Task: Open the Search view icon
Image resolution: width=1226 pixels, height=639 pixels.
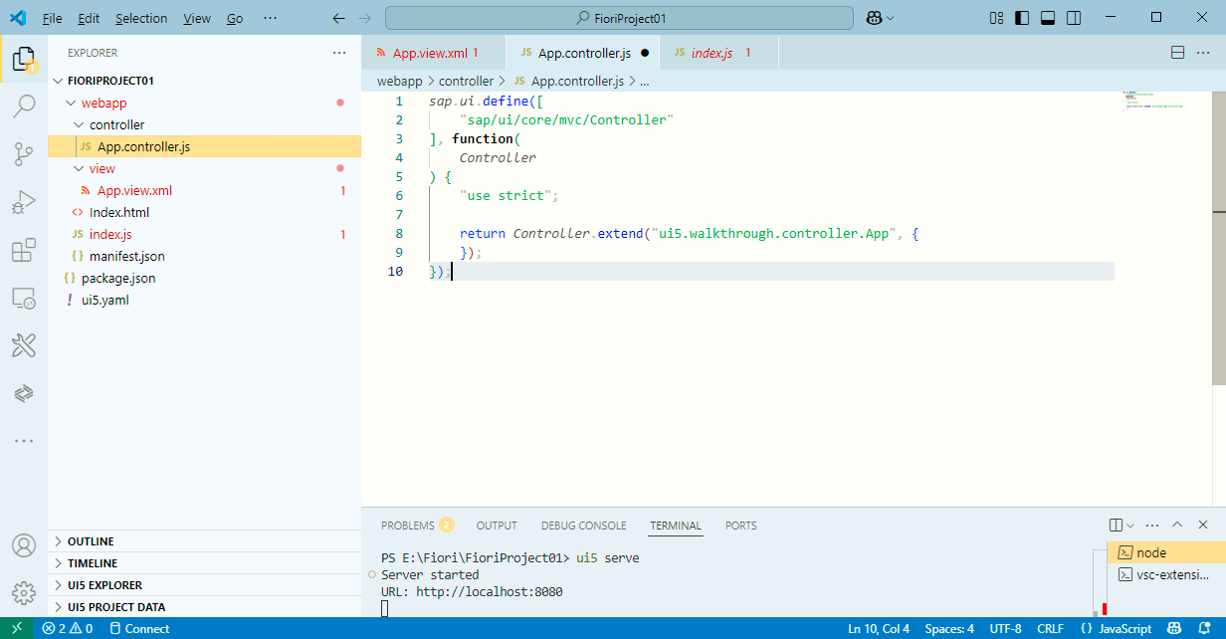Action: [24, 106]
